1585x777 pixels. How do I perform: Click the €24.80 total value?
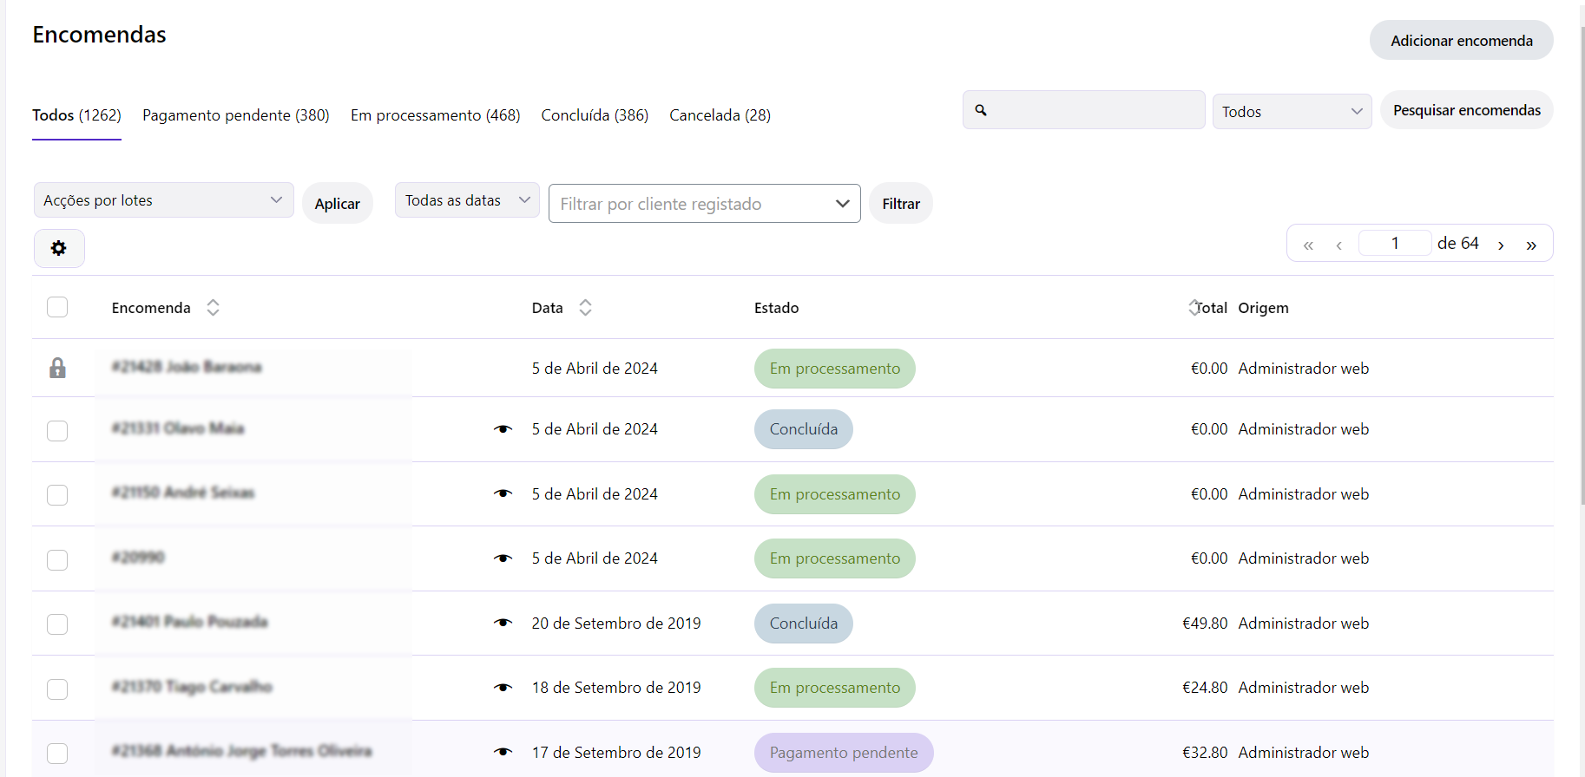[x=1205, y=688]
